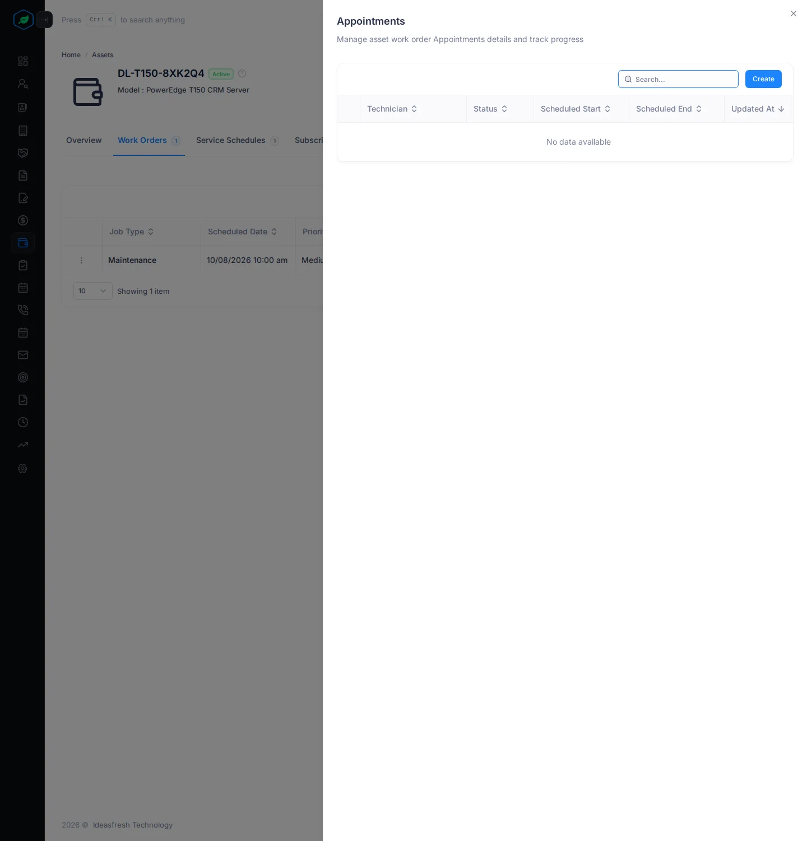Switch to the Overview tab
This screenshot has height=841, width=807.
[84, 140]
